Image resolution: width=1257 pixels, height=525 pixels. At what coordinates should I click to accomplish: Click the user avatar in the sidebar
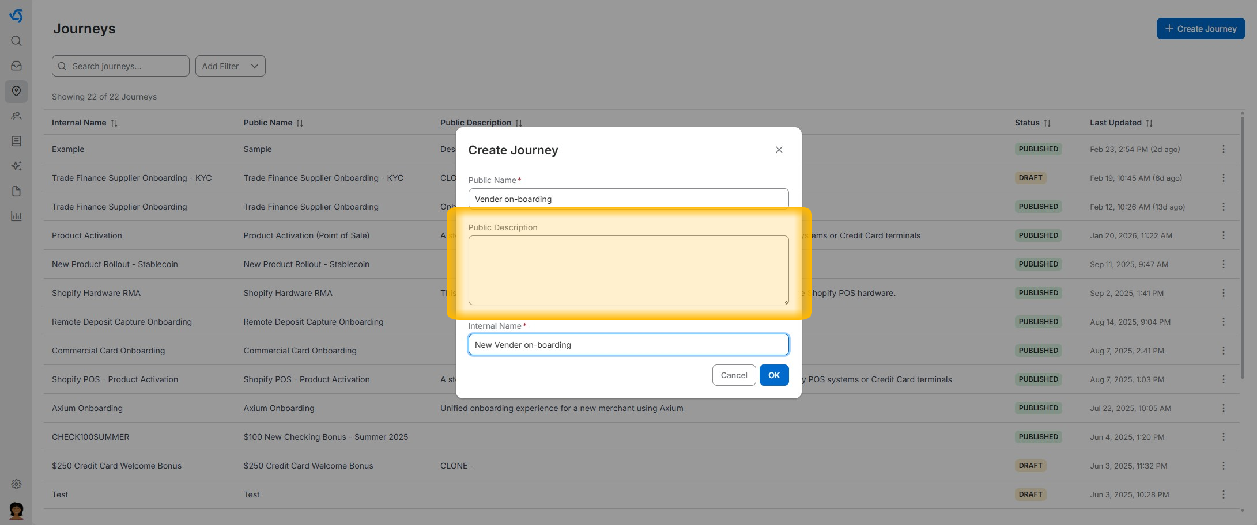pyautogui.click(x=16, y=510)
